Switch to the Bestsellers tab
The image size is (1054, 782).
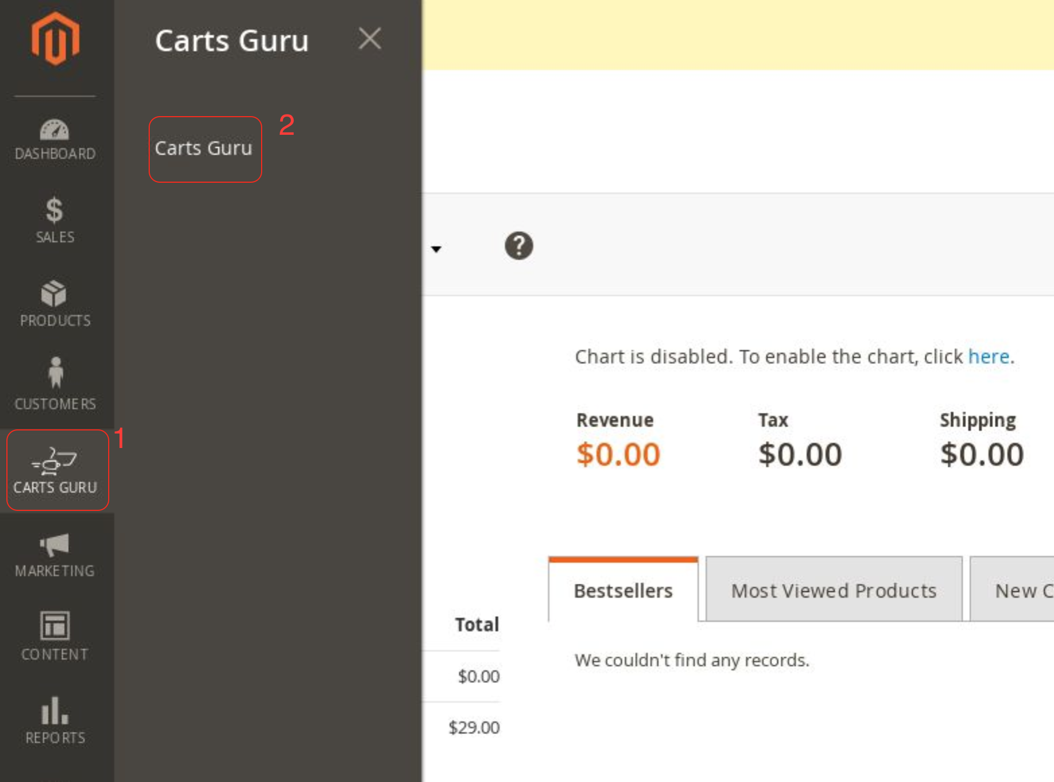pos(623,589)
